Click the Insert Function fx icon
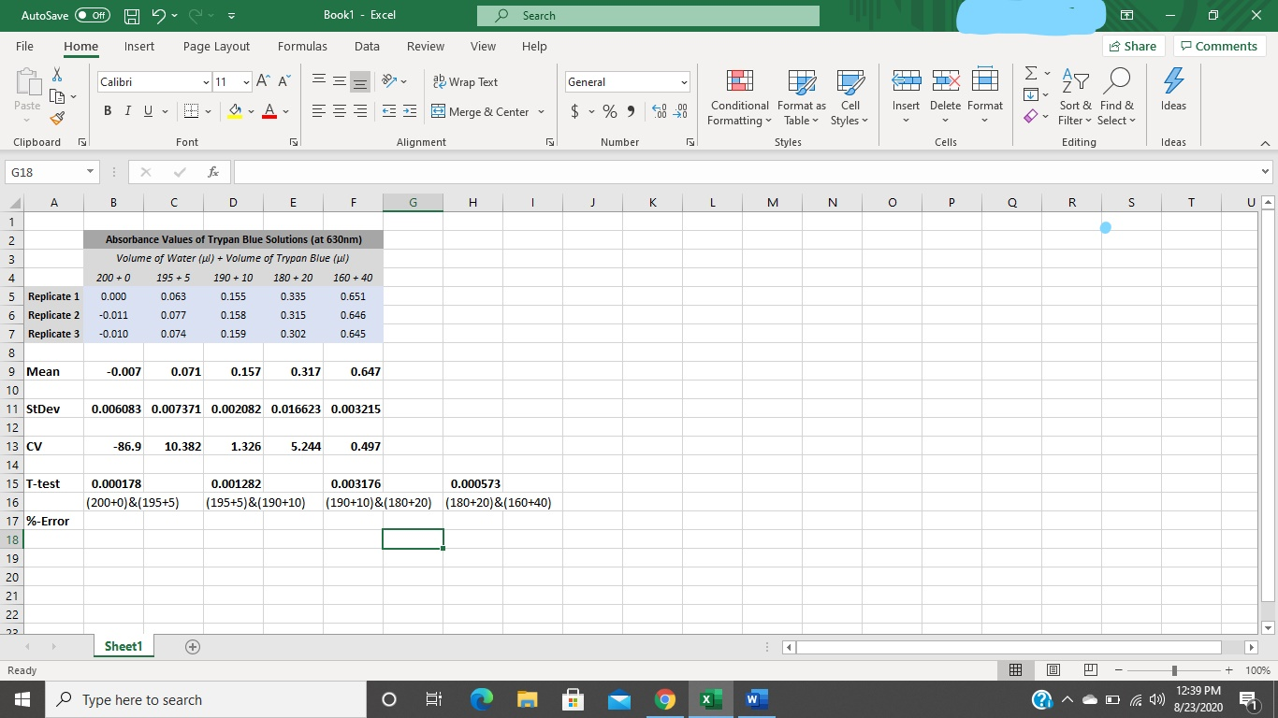Viewport: 1278px width, 718px height. (214, 173)
